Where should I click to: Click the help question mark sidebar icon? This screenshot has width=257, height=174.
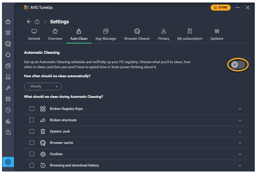click(x=8, y=132)
